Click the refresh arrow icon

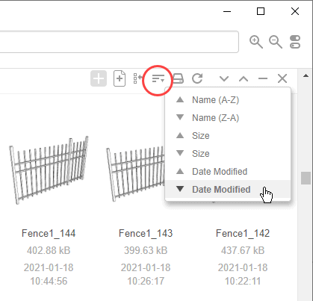197,78
